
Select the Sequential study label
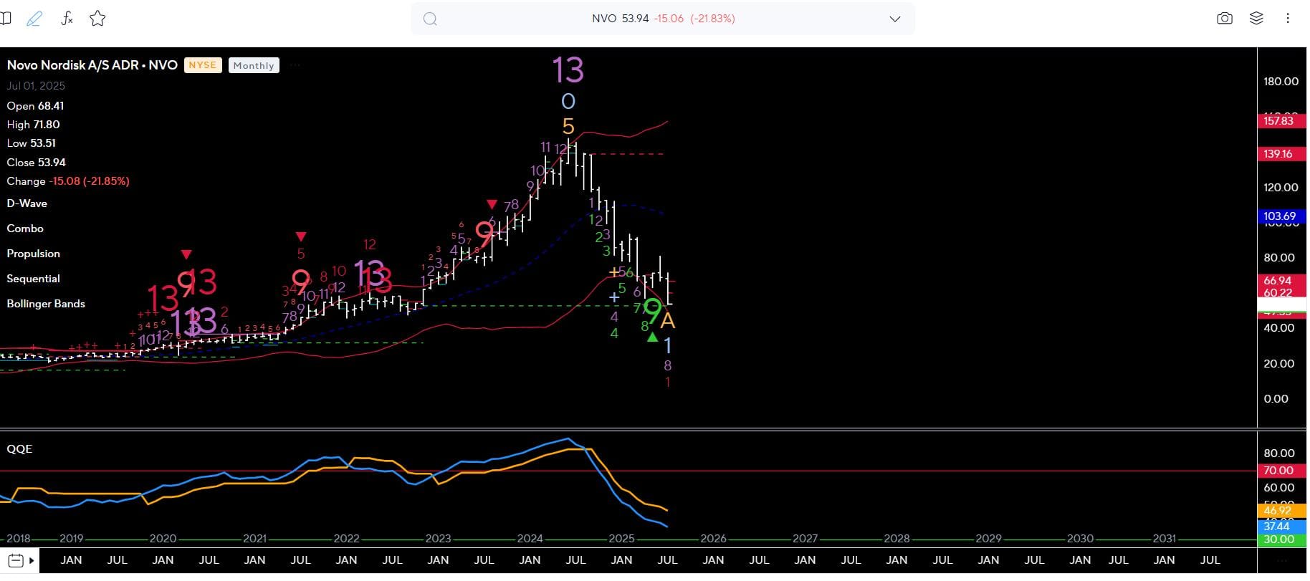click(x=33, y=279)
